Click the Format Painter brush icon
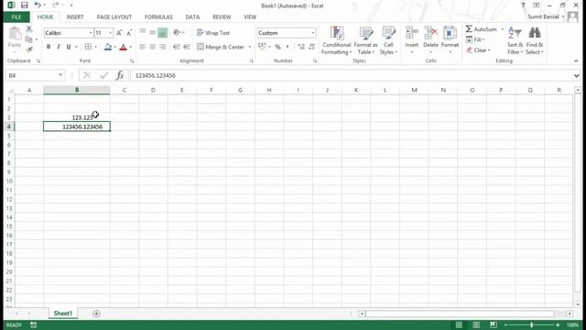 (28, 49)
